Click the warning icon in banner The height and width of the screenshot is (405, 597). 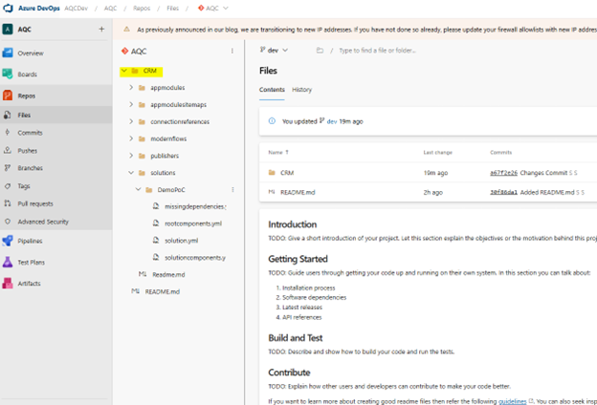pyautogui.click(x=127, y=30)
